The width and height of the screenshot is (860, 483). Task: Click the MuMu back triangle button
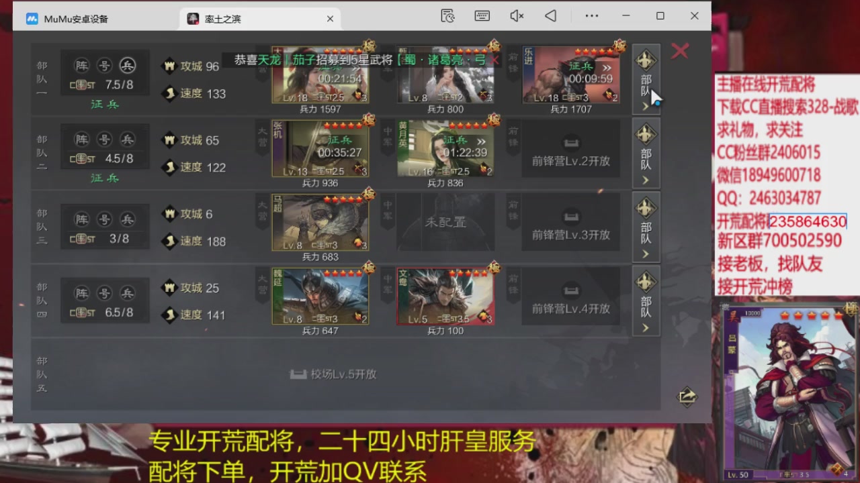(x=550, y=15)
